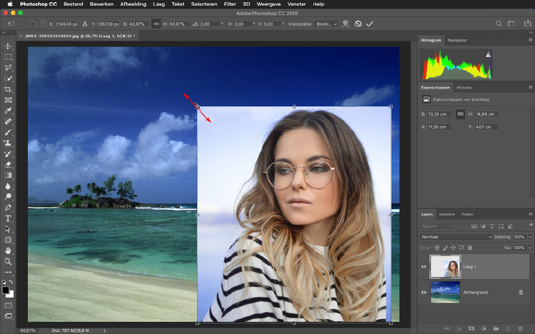Change the screen mode

click(8, 316)
